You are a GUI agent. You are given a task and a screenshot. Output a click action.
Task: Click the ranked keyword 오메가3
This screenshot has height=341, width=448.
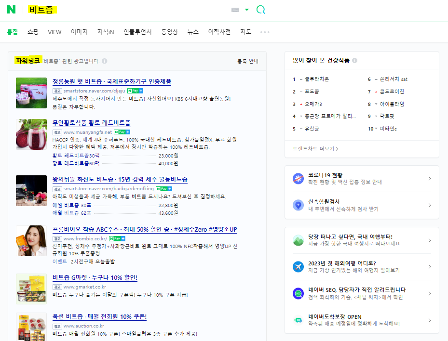click(313, 104)
